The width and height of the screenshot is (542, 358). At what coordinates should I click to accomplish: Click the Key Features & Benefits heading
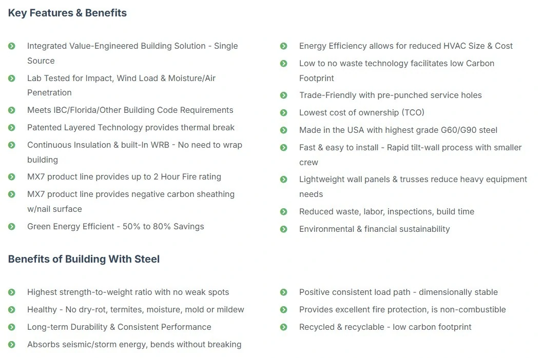67,13
